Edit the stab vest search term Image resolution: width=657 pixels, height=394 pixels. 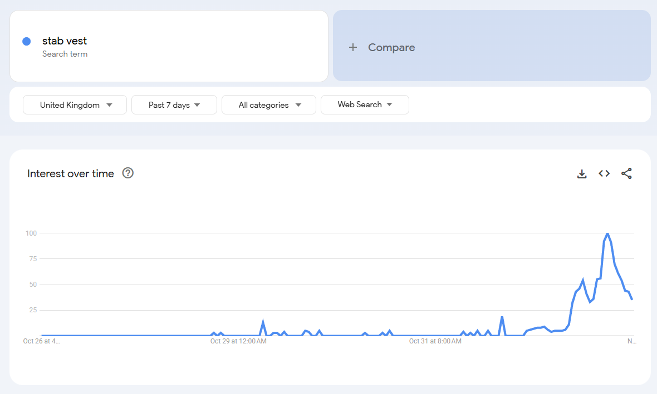(x=65, y=41)
